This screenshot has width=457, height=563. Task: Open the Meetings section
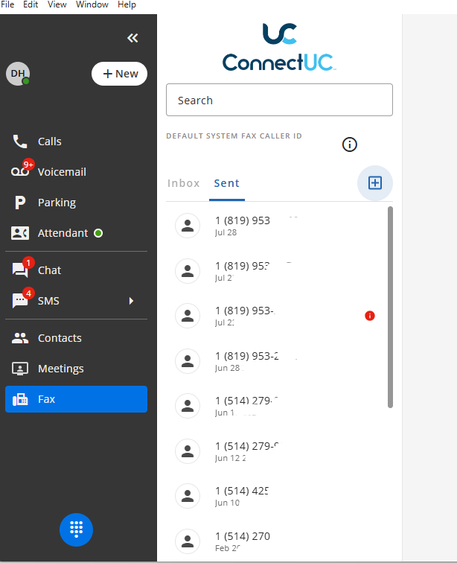(x=76, y=369)
